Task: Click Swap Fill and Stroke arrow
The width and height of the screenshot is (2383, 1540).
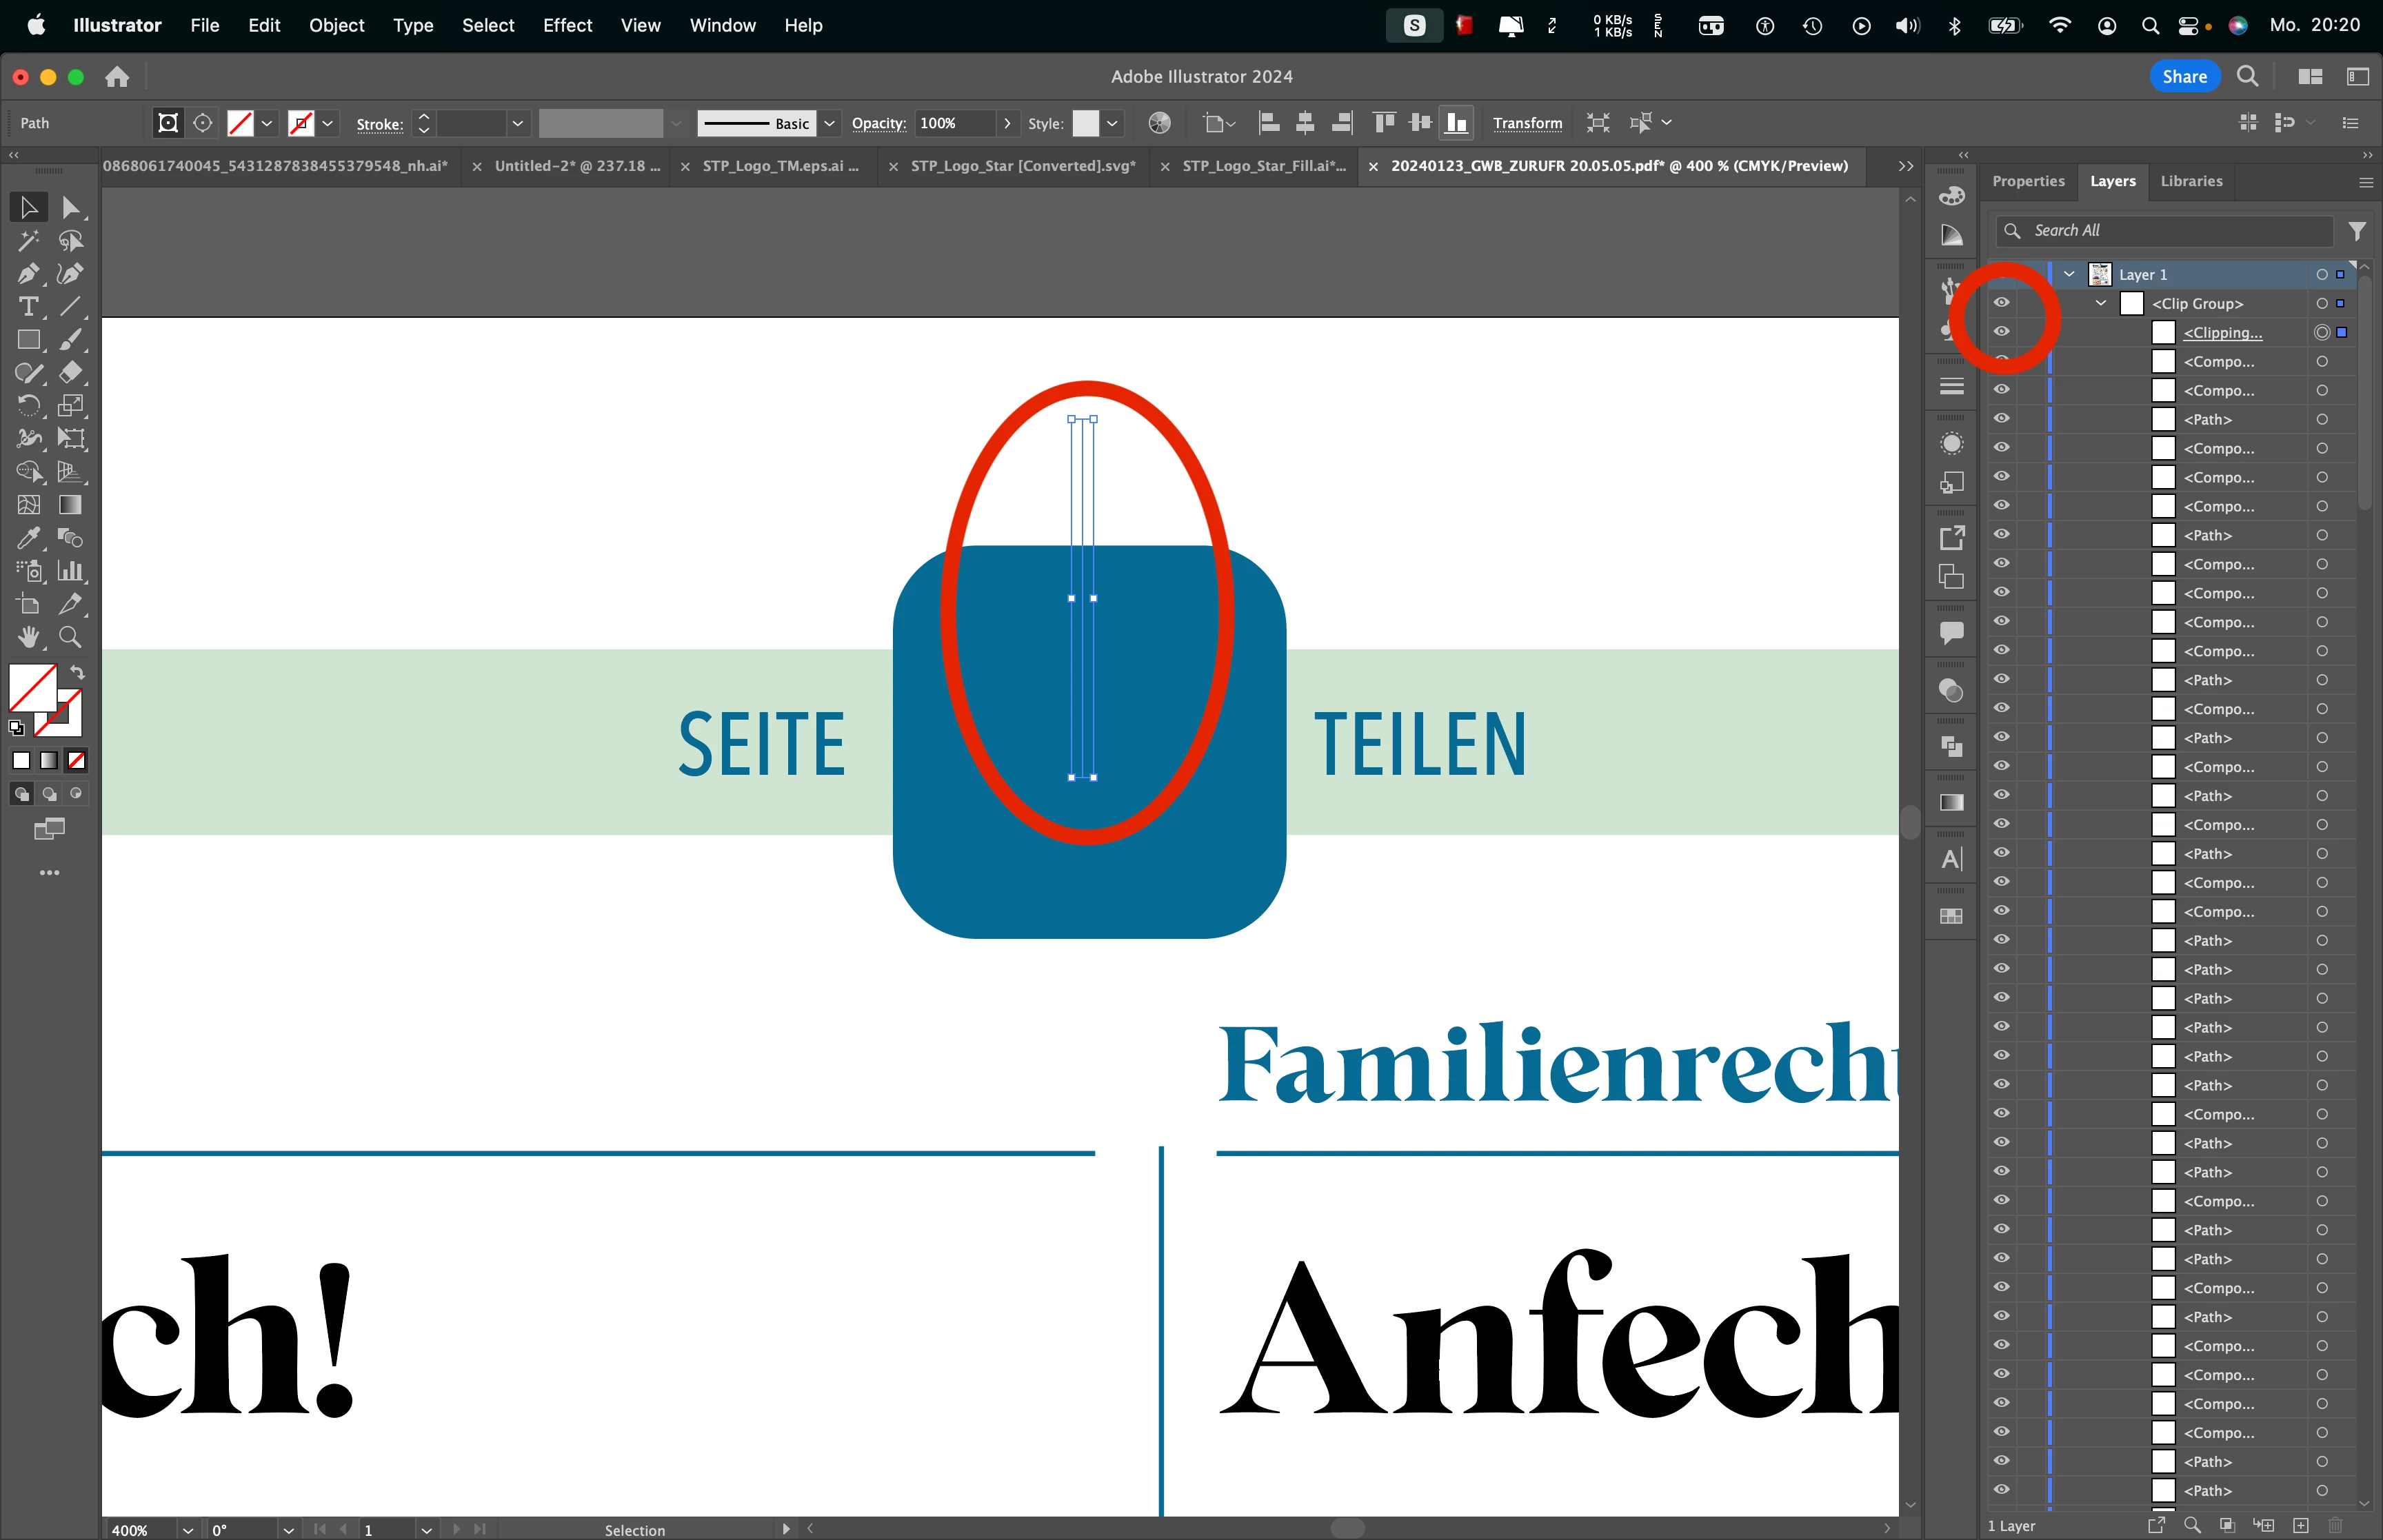Action: tap(78, 673)
